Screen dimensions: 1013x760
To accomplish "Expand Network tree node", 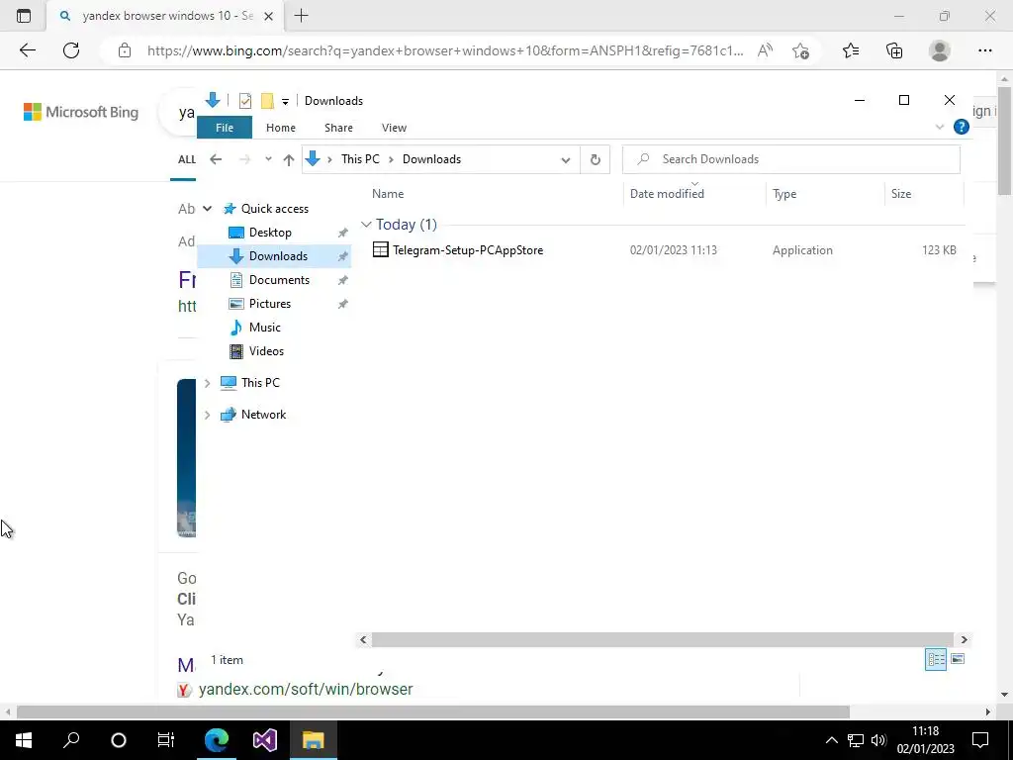I will pos(208,415).
